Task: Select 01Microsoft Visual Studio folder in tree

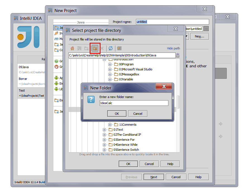Action: pyautogui.click(x=135, y=69)
